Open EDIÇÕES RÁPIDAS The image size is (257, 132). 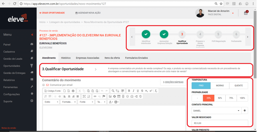[173, 82]
